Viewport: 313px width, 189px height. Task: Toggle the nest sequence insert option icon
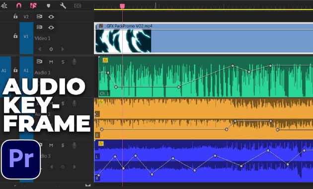(4, 5)
